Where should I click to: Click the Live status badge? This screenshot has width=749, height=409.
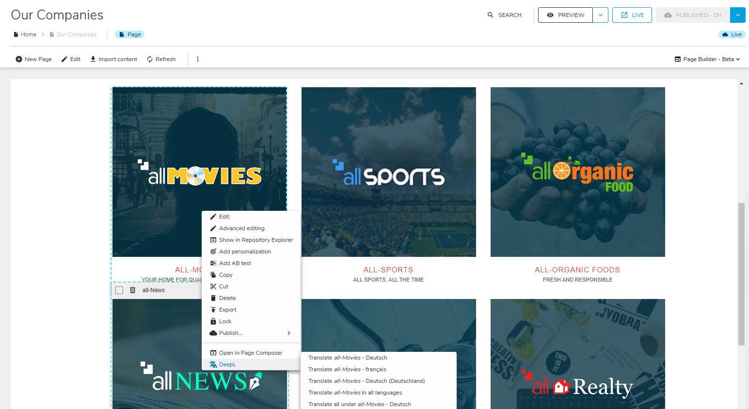click(732, 34)
